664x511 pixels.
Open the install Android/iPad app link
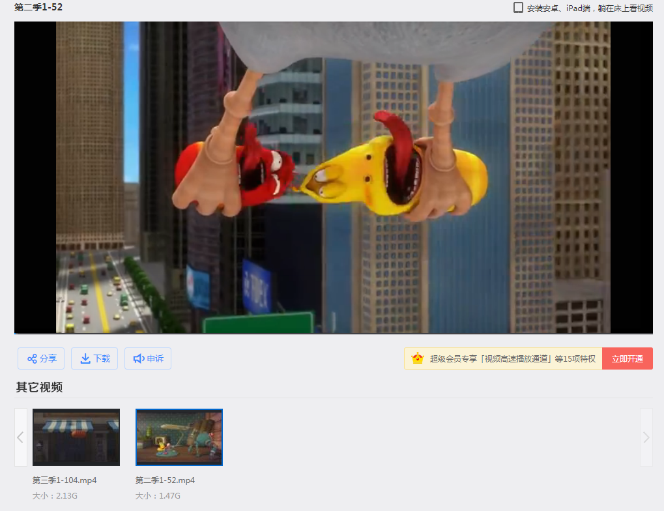pyautogui.click(x=590, y=8)
